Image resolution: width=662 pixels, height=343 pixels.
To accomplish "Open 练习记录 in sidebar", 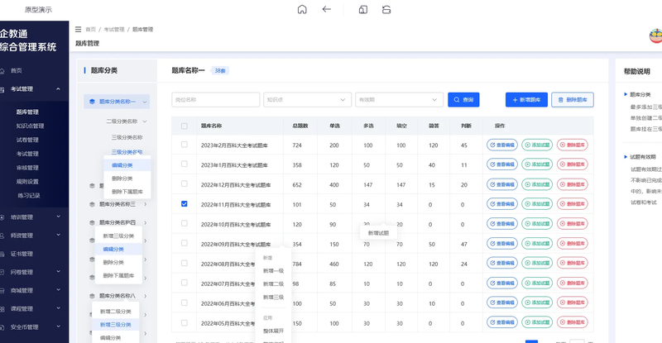I will coord(29,195).
